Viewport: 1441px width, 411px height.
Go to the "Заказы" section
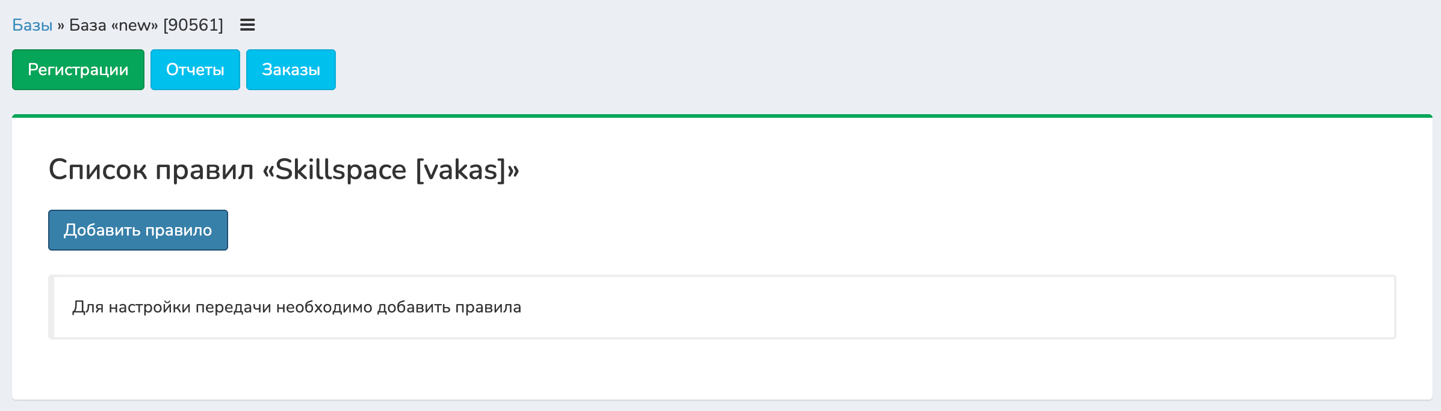[x=291, y=70]
